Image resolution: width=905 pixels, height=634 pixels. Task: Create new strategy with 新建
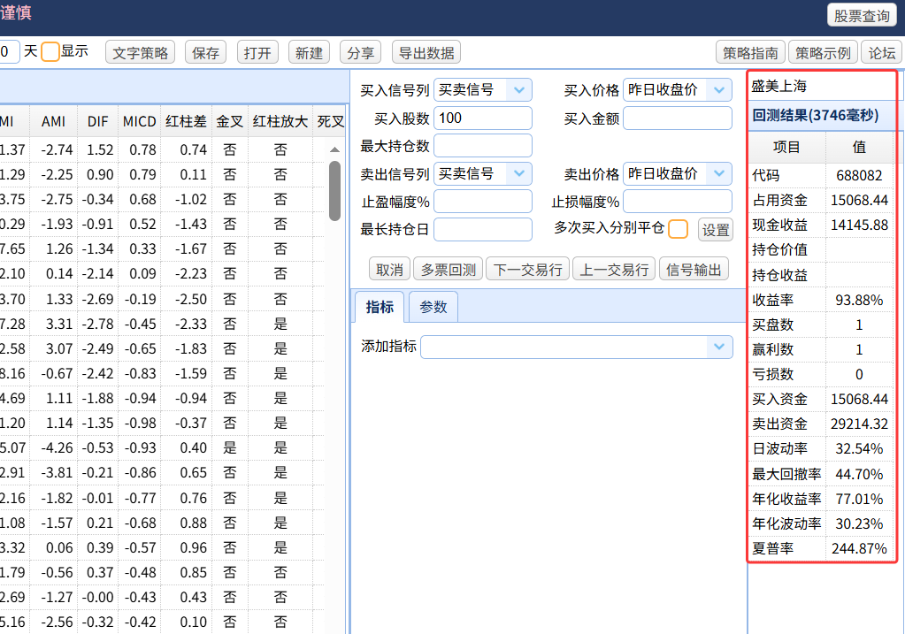309,52
